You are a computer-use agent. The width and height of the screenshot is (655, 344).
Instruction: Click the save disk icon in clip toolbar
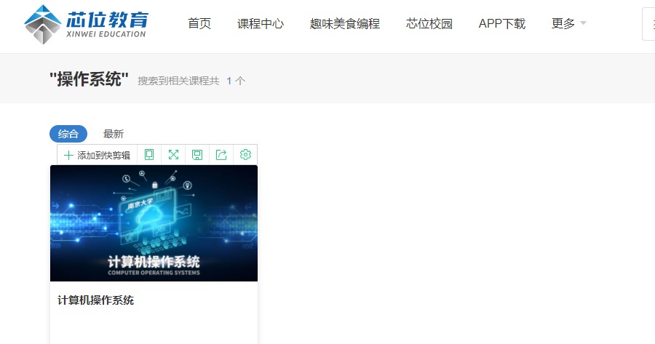tap(197, 155)
